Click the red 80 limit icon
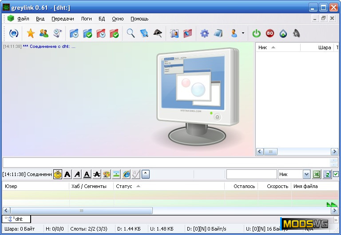Viewport: 341px width, 235px height. pos(270,33)
